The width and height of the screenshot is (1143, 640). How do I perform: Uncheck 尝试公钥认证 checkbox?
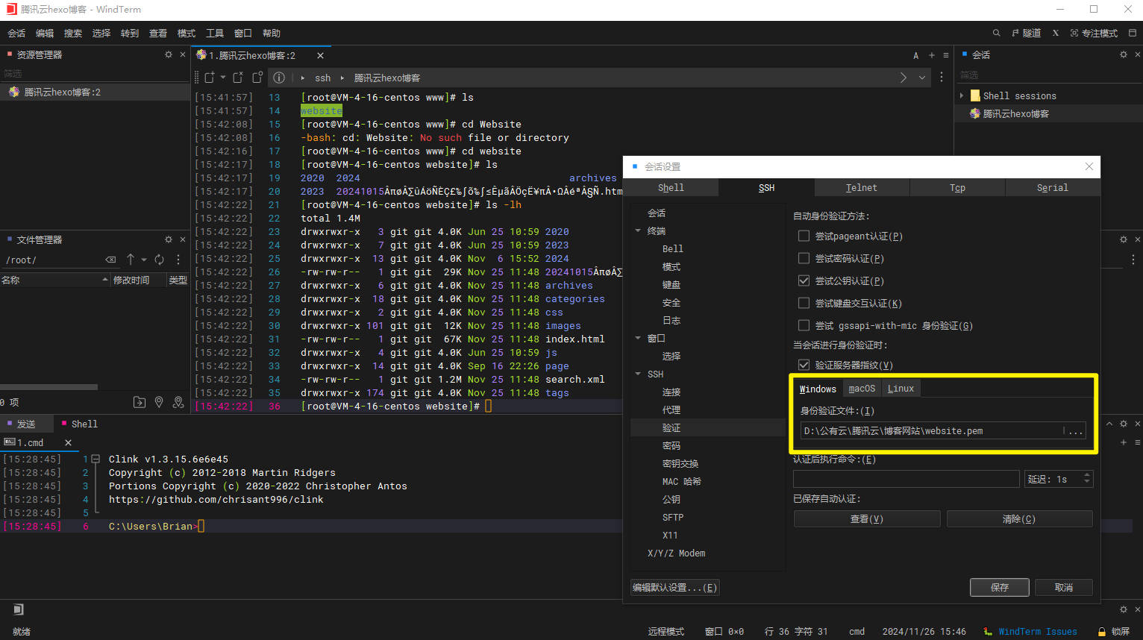[804, 280]
